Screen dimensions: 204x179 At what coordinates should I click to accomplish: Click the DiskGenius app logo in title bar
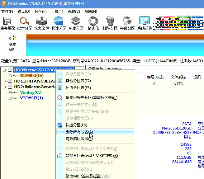pos(4,3)
